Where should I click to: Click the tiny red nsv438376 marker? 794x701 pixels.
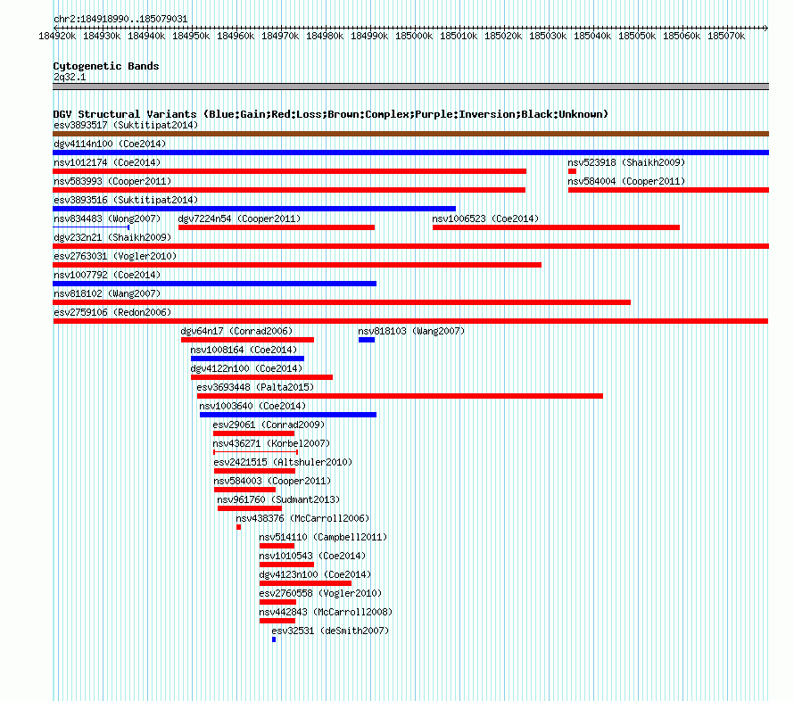(x=238, y=527)
